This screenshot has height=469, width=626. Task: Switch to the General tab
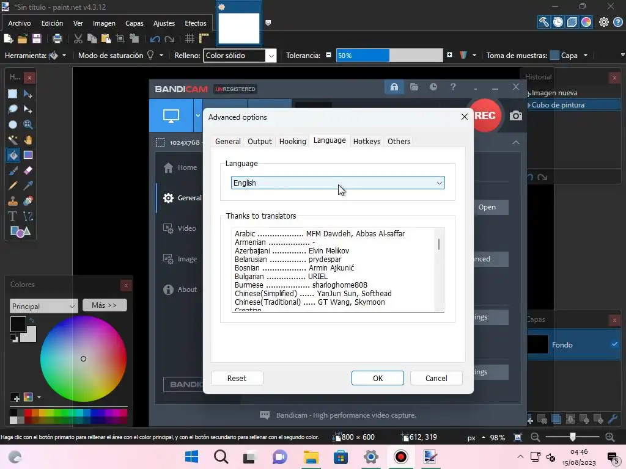tap(227, 141)
